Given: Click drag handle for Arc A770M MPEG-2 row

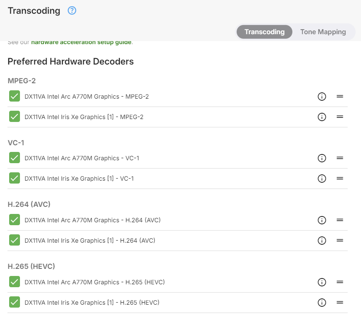Looking at the screenshot, I should tap(340, 97).
